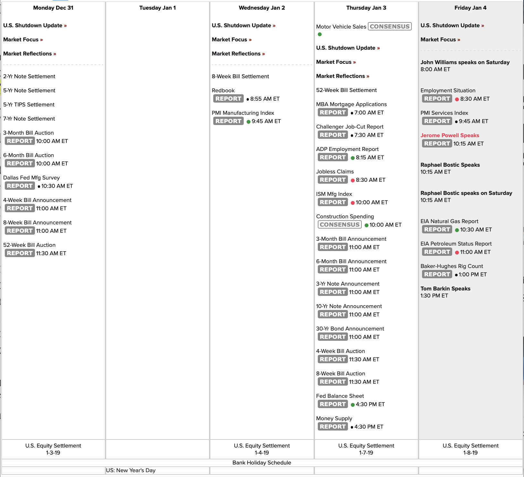This screenshot has width=524, height=477.
Task: Open Employment Situation REPORT badge
Action: 437,99
